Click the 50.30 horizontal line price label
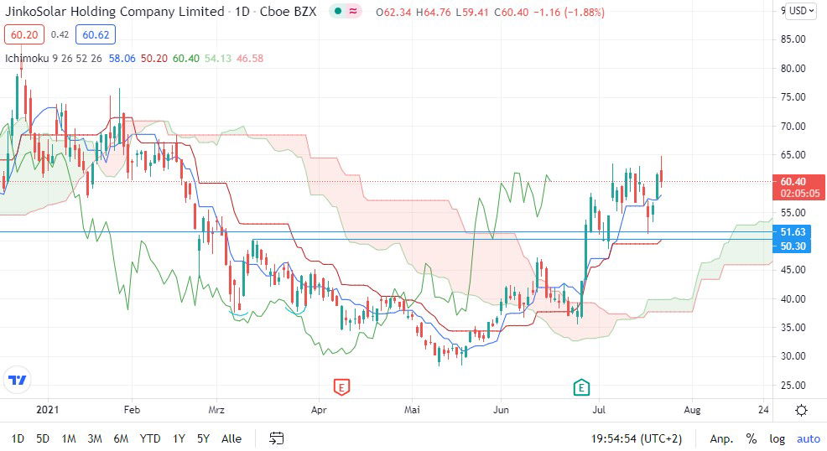Screen dimensions: 827x451 point(792,246)
